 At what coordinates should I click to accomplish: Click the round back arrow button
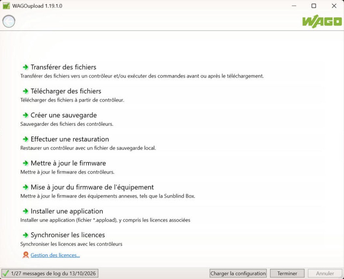pos(9,21)
